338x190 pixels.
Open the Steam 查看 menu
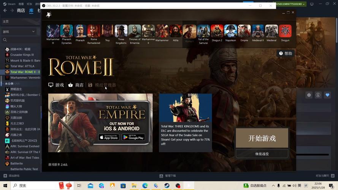coord(21,4)
